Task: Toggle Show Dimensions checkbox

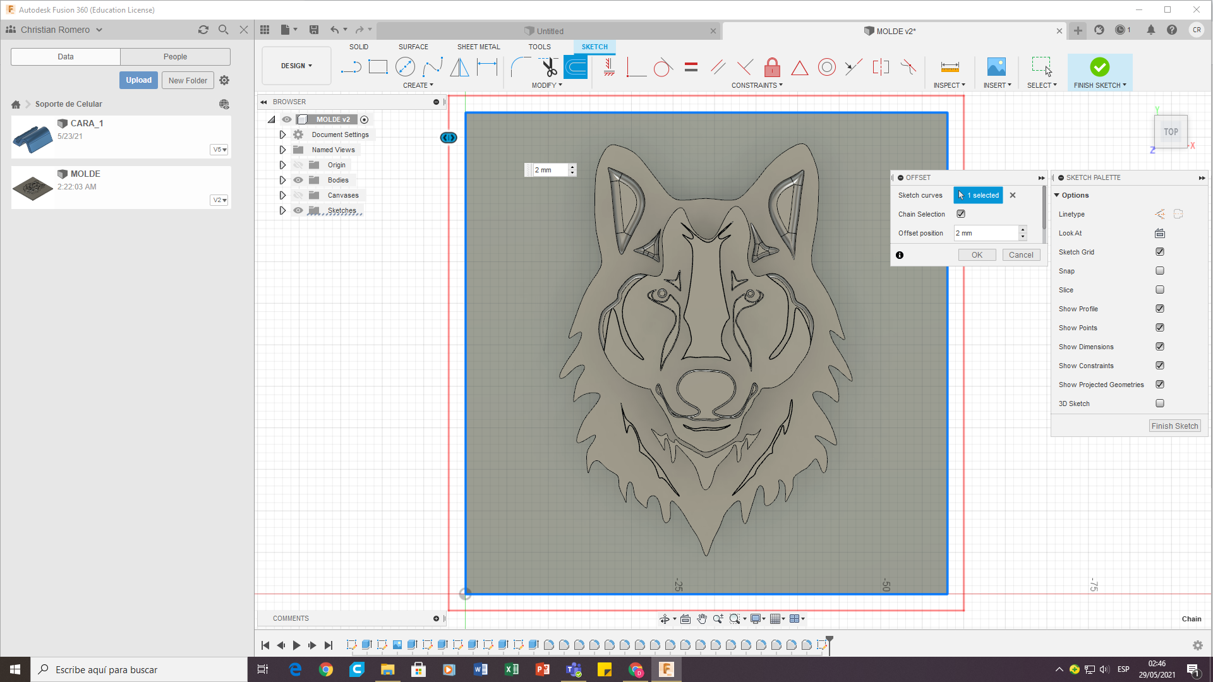Action: [1160, 347]
